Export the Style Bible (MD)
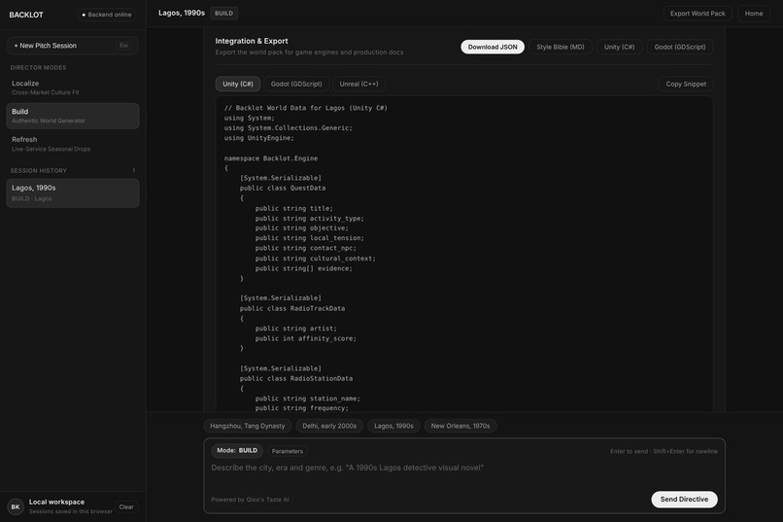 (561, 47)
